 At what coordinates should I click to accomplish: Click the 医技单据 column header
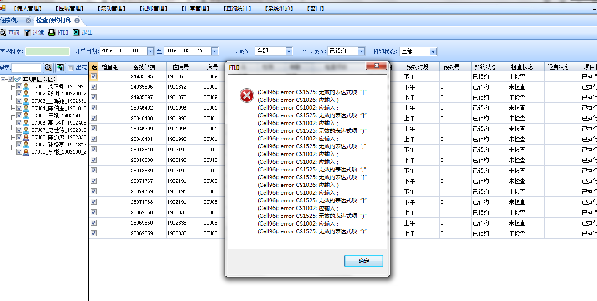pos(148,67)
